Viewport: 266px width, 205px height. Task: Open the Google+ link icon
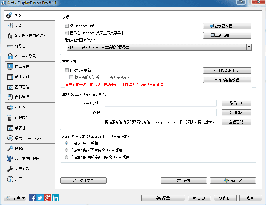(48, 198)
